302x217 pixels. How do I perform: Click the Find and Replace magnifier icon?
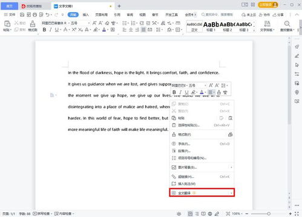tap(287, 24)
